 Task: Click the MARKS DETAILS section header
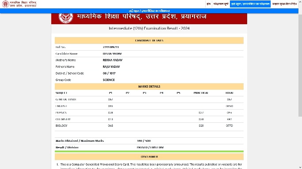coord(149,86)
